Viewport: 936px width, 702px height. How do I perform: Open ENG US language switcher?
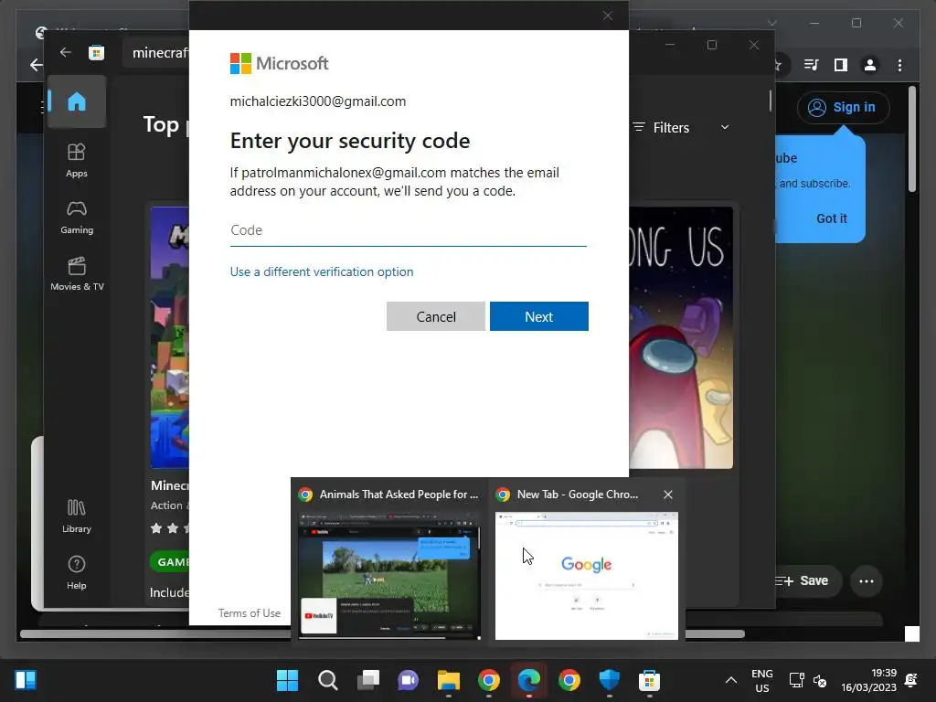[x=761, y=680]
